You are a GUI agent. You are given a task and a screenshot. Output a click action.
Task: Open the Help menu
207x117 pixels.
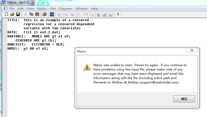pyautogui.click(x=94, y=9)
